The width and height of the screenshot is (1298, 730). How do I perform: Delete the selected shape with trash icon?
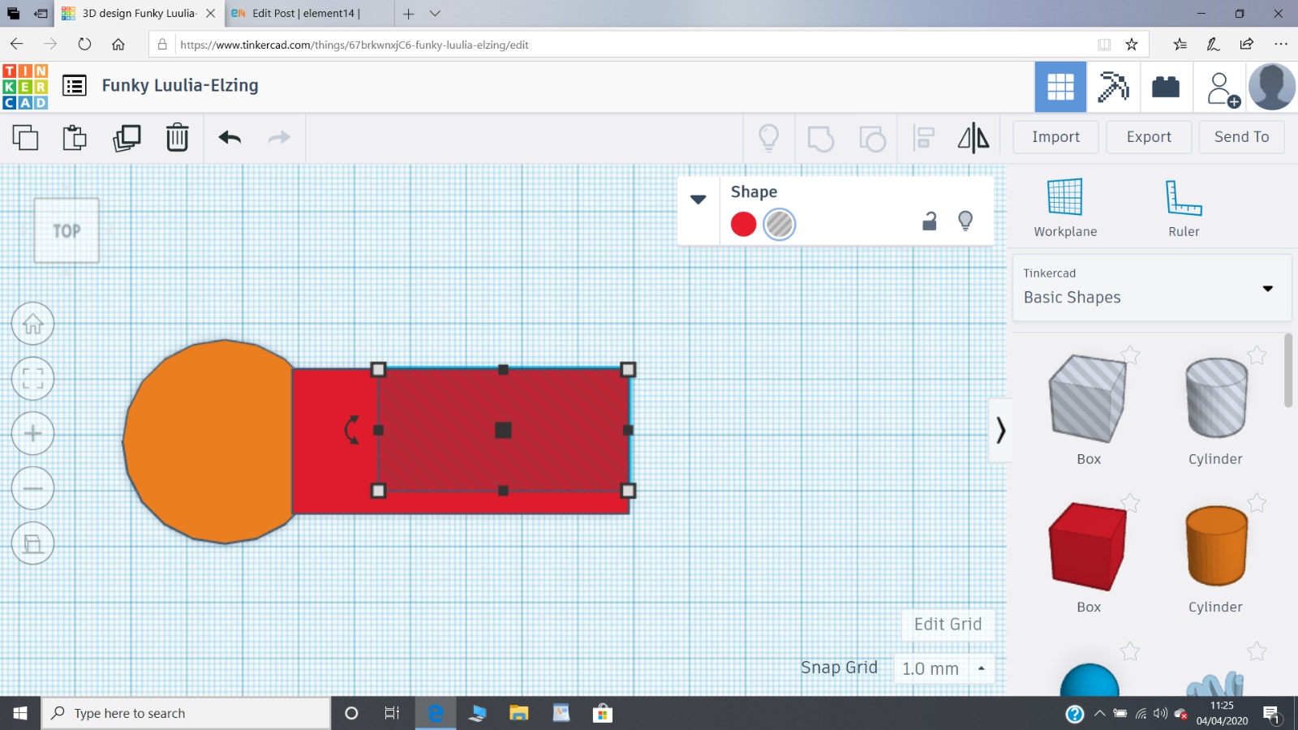tap(177, 138)
